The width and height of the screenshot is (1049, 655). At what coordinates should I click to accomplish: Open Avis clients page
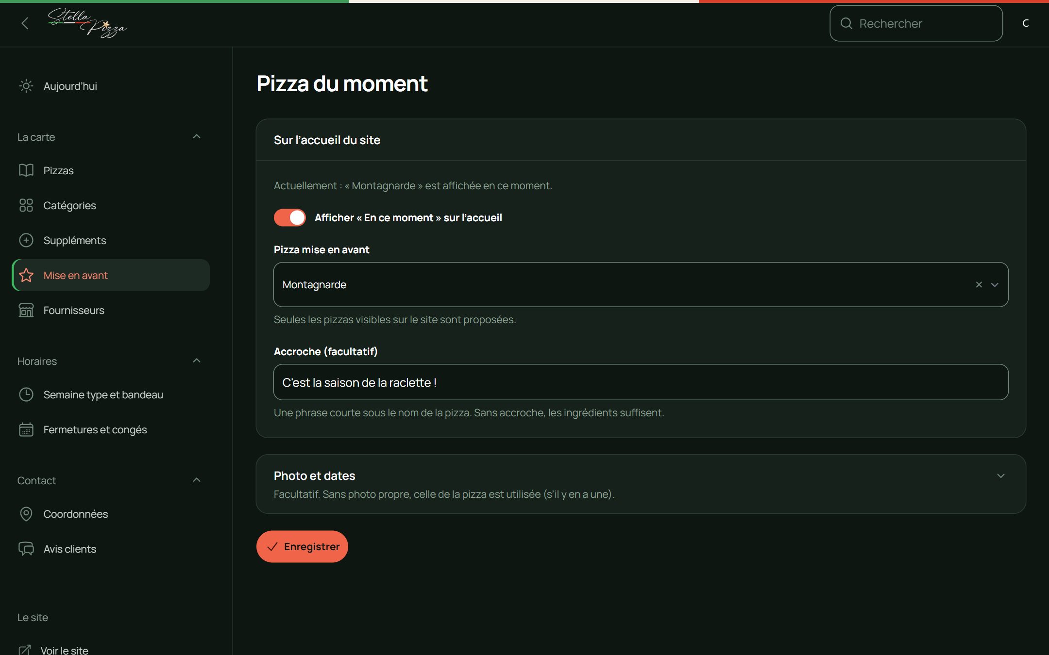point(111,549)
